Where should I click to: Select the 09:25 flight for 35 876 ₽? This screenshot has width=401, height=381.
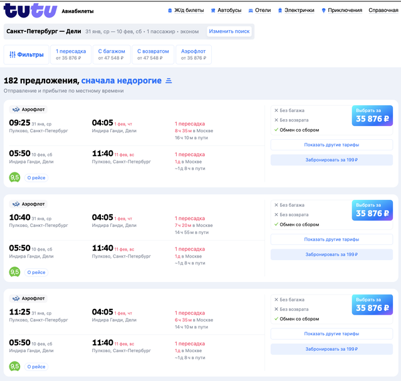tap(372, 115)
